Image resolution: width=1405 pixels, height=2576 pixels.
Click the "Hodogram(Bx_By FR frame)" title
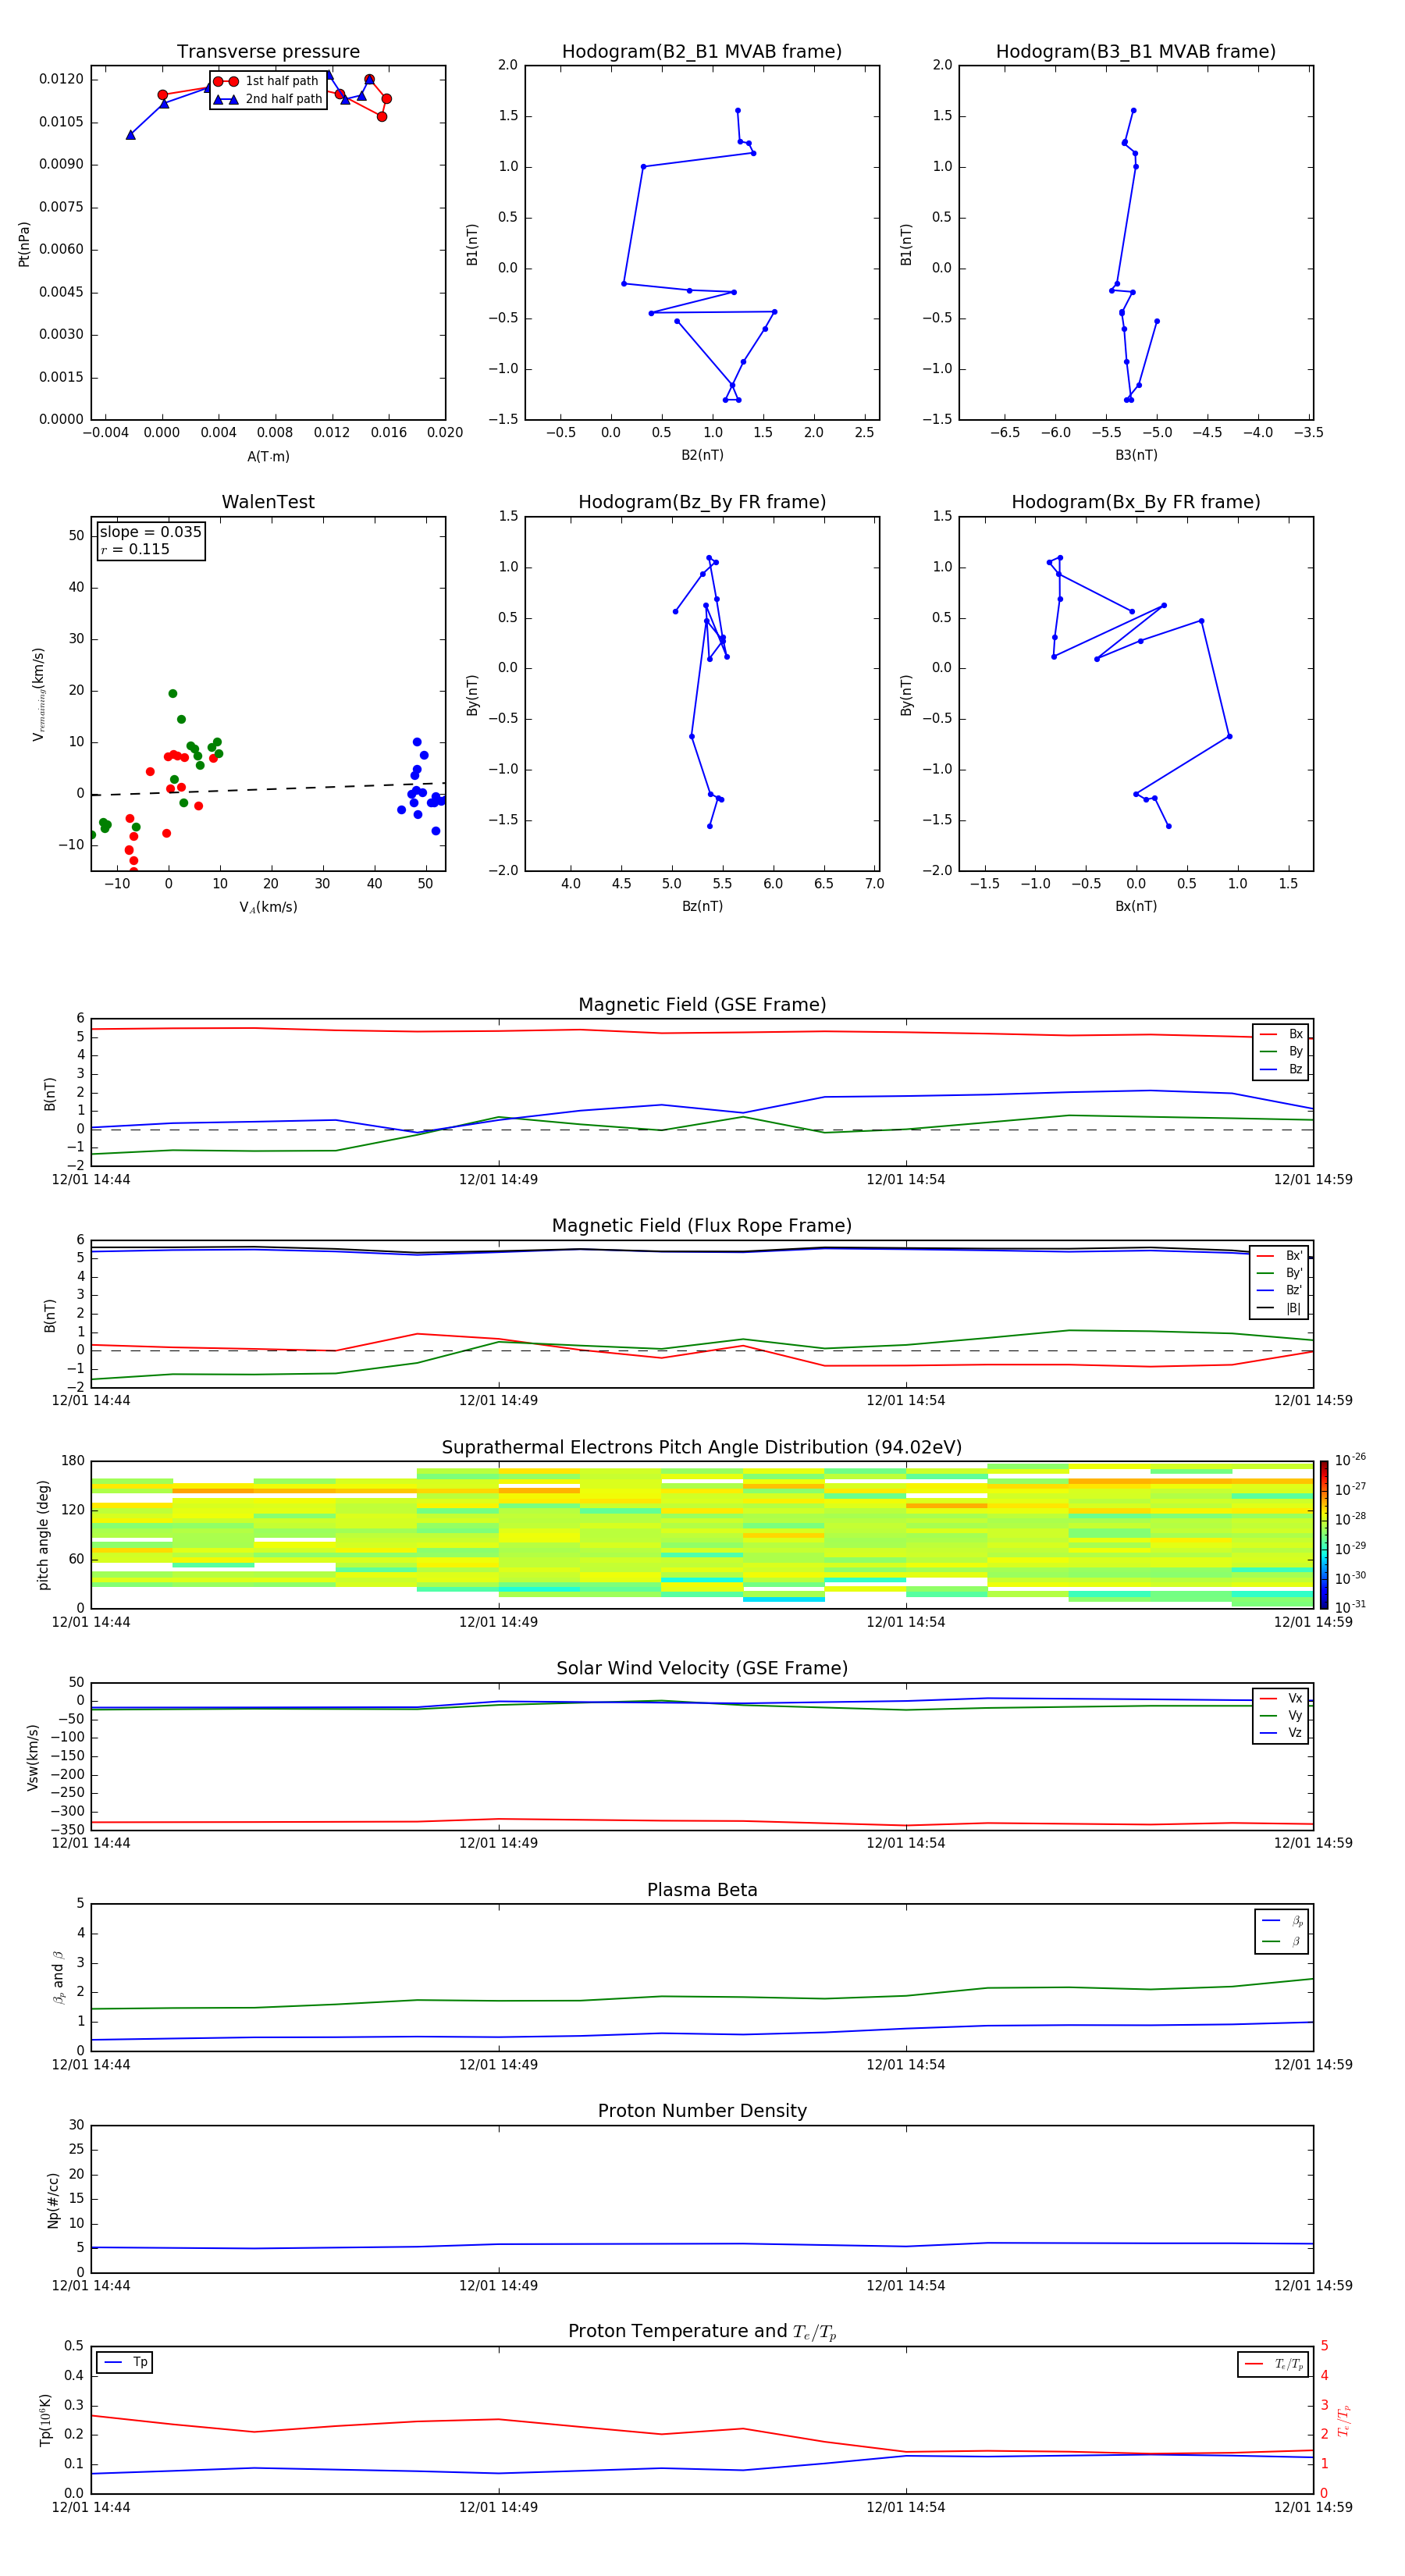click(x=1136, y=502)
